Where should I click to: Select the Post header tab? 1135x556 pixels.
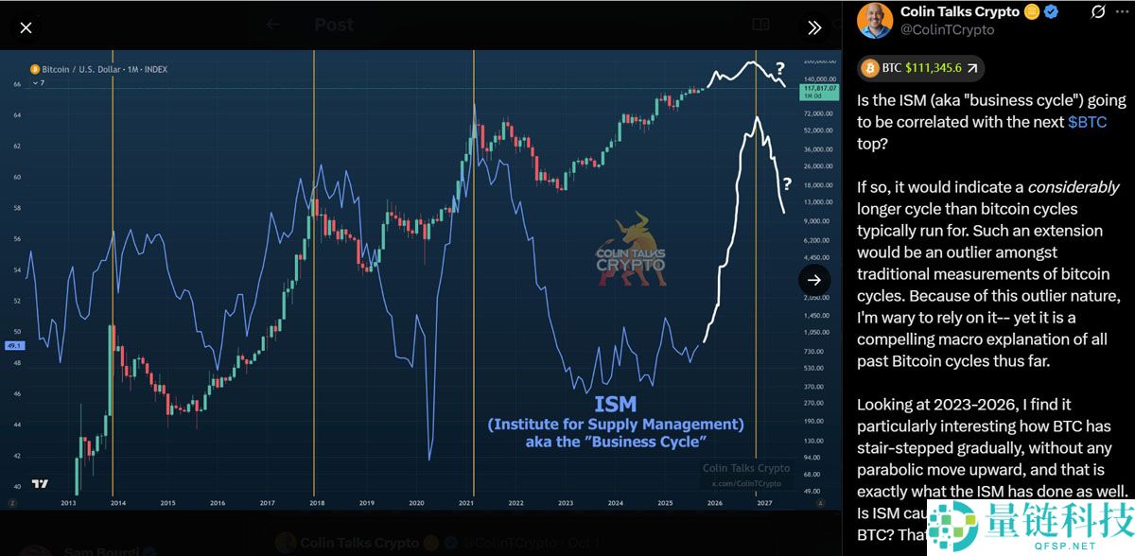(x=334, y=26)
